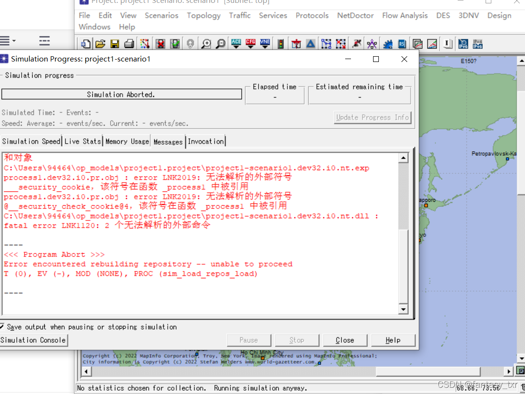Screen dimensions: 525x394
Task: Open the Flow Analysis menu
Action: [x=405, y=15]
